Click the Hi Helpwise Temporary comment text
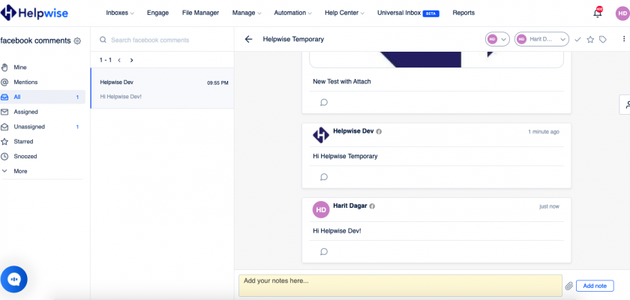Screen dimensions: 630x300 coord(345,156)
